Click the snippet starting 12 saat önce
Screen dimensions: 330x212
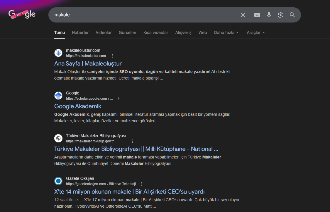point(147,203)
